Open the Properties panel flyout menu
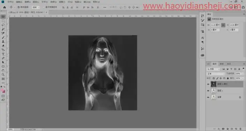246x131 pixels. coord(244,14)
